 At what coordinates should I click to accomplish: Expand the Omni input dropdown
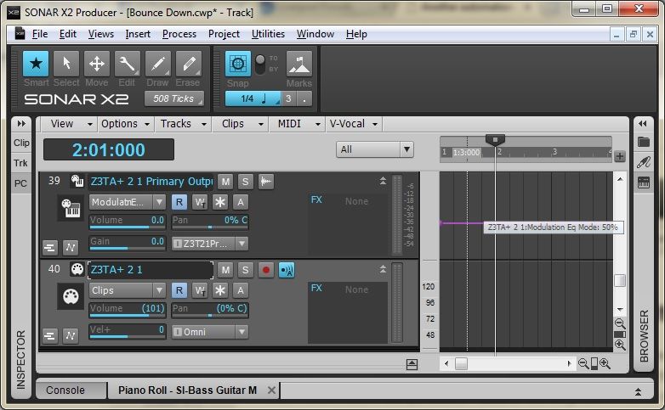[x=210, y=332]
